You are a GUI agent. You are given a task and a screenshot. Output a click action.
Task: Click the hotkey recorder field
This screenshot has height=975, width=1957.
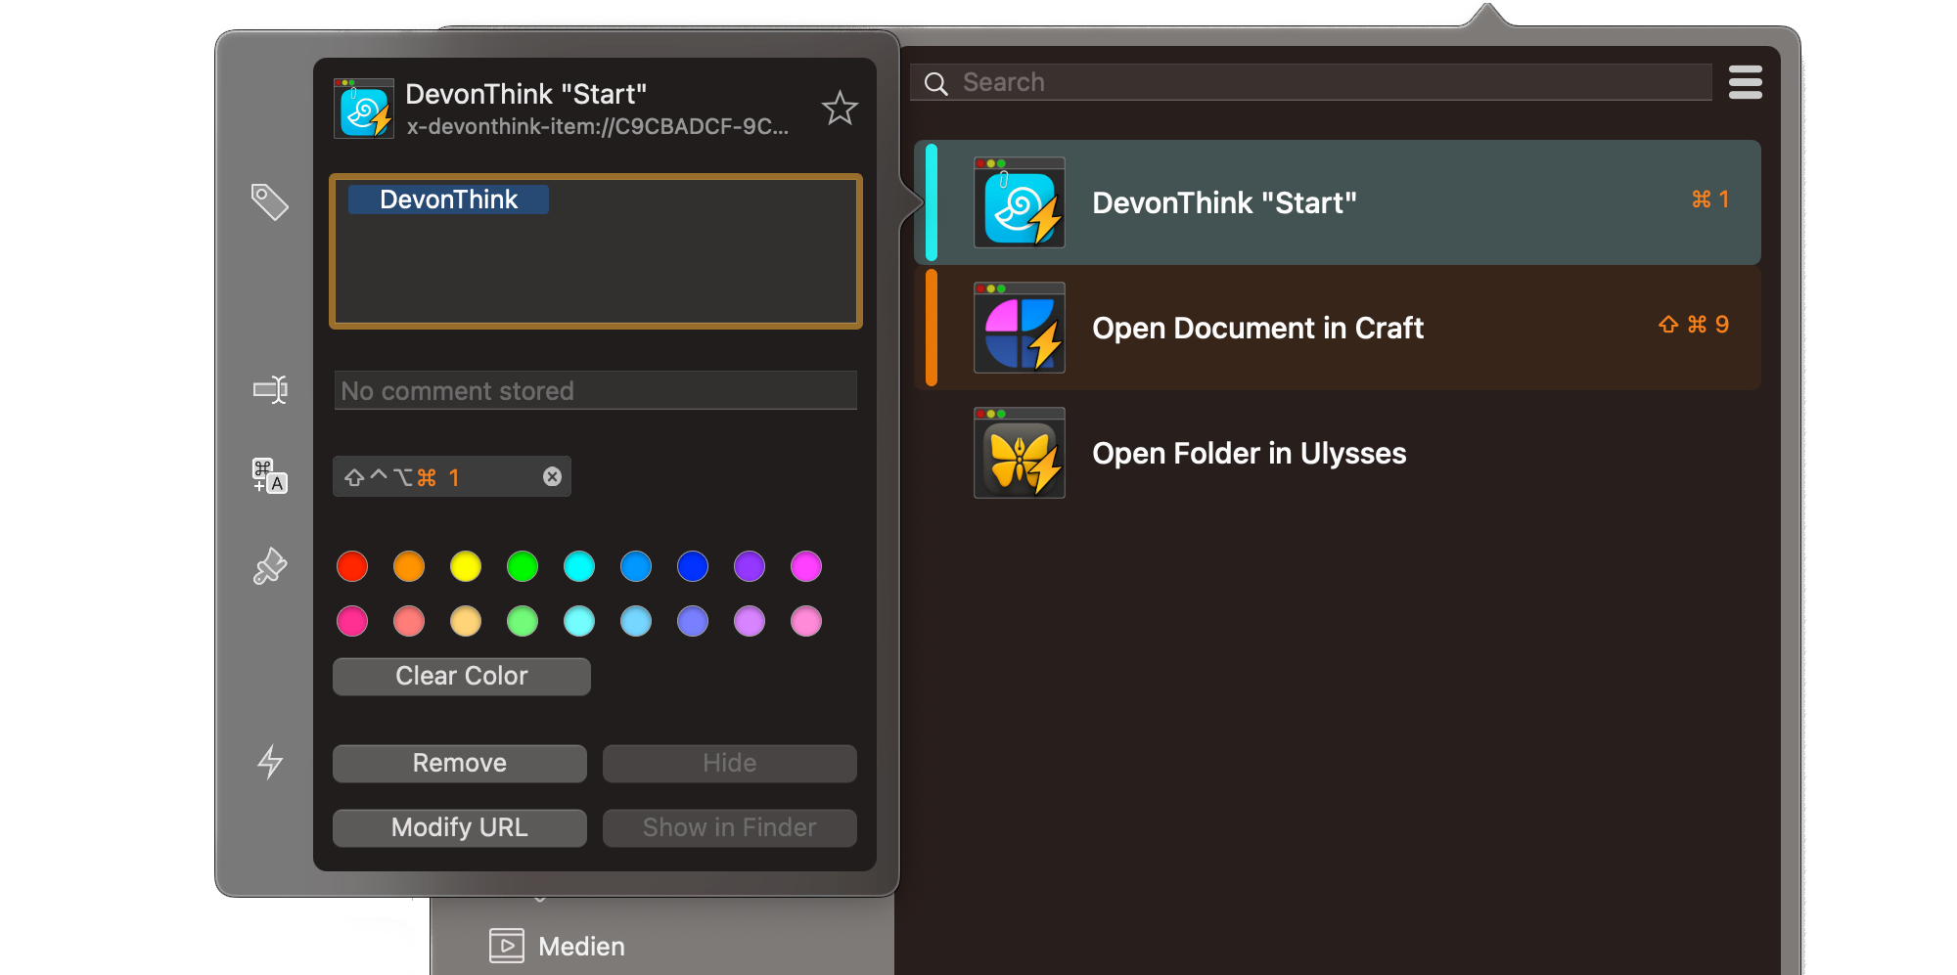click(452, 477)
